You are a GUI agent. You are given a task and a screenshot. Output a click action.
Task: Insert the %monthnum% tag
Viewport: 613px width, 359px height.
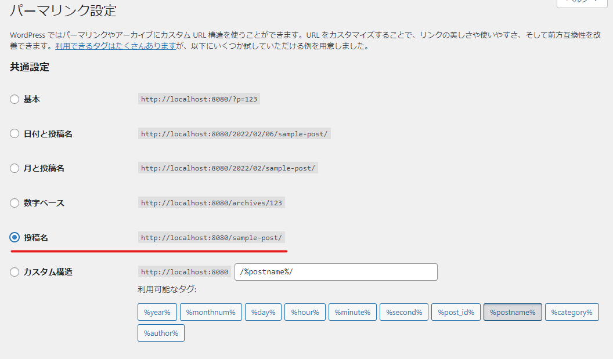point(211,311)
